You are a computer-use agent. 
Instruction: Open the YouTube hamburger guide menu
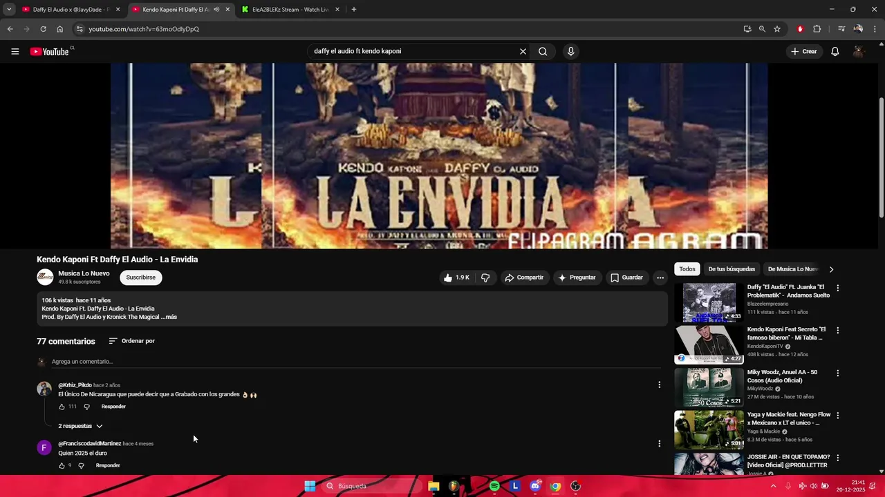(x=15, y=51)
